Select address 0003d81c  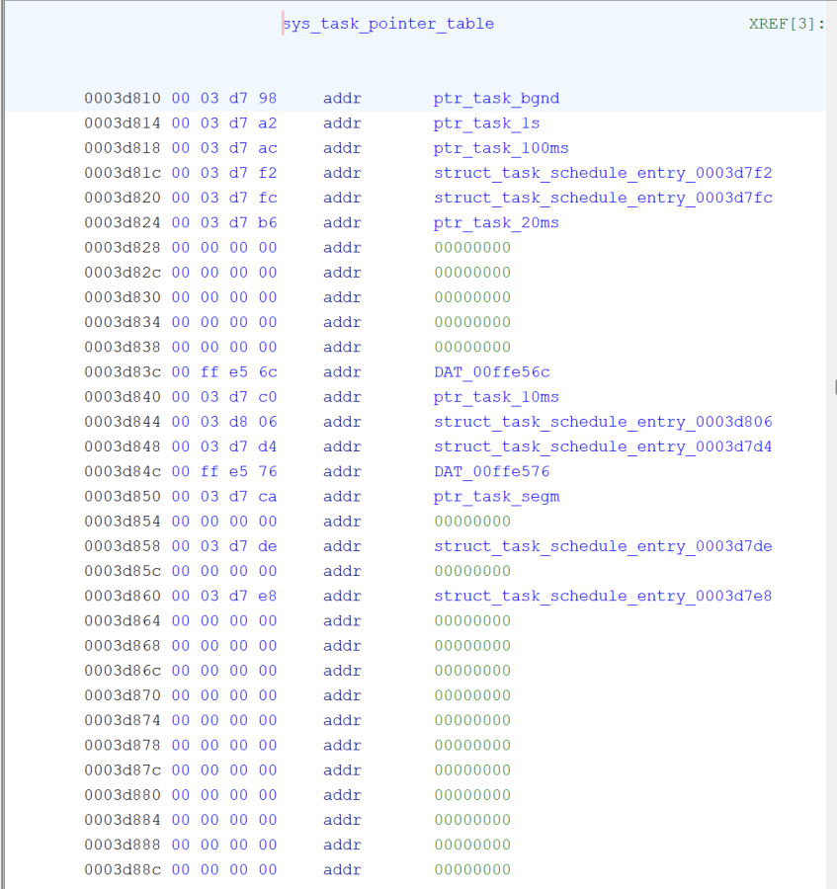click(x=123, y=173)
